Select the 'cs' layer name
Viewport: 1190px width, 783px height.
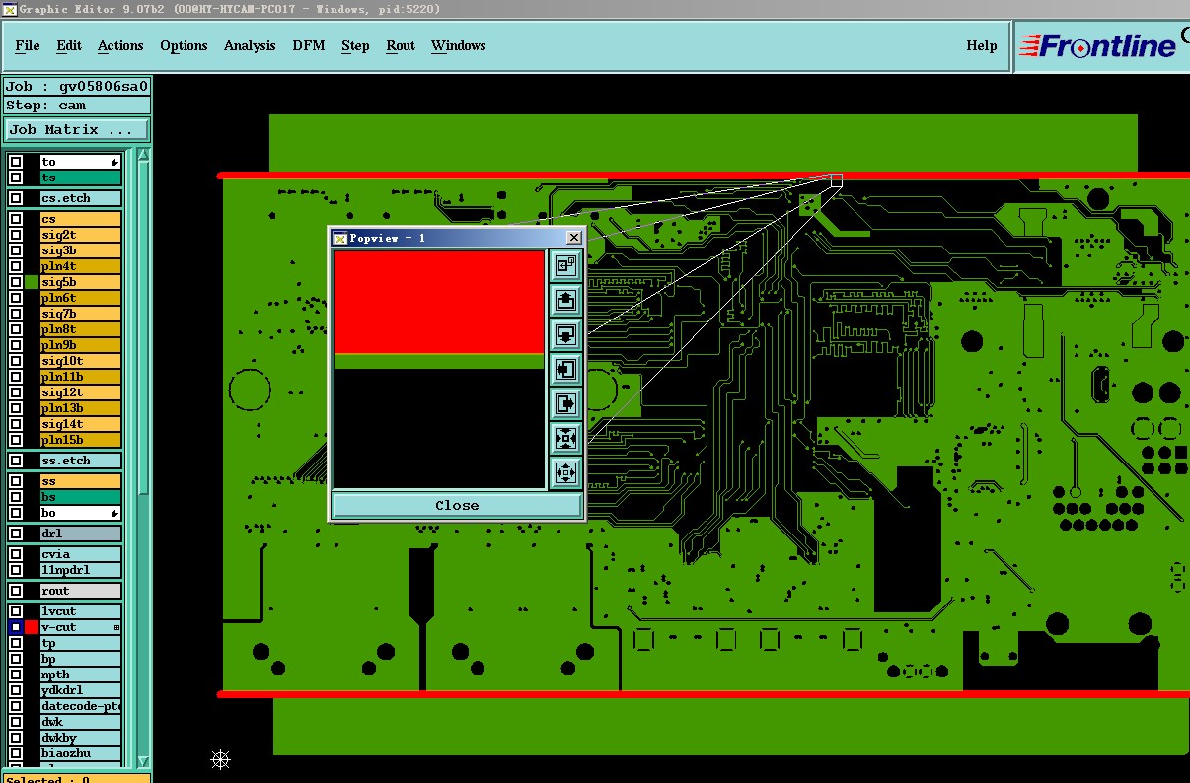pos(81,219)
